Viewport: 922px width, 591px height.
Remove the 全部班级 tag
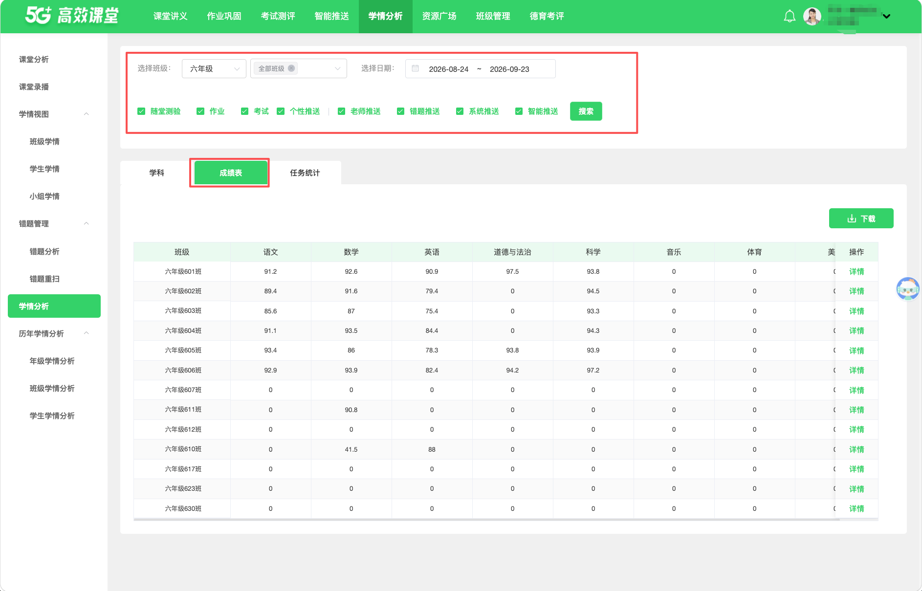click(x=291, y=68)
